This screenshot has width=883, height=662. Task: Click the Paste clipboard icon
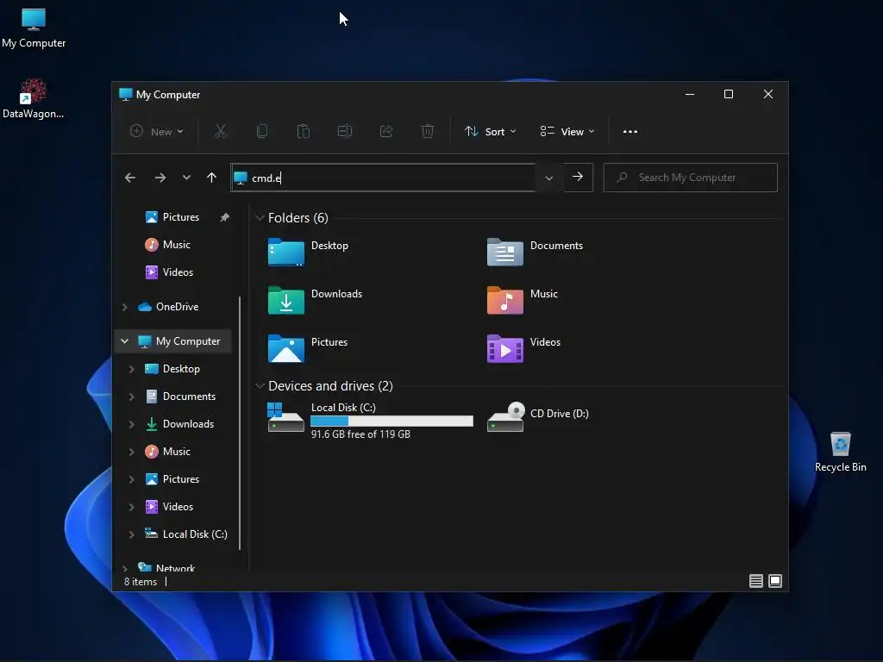pyautogui.click(x=303, y=131)
